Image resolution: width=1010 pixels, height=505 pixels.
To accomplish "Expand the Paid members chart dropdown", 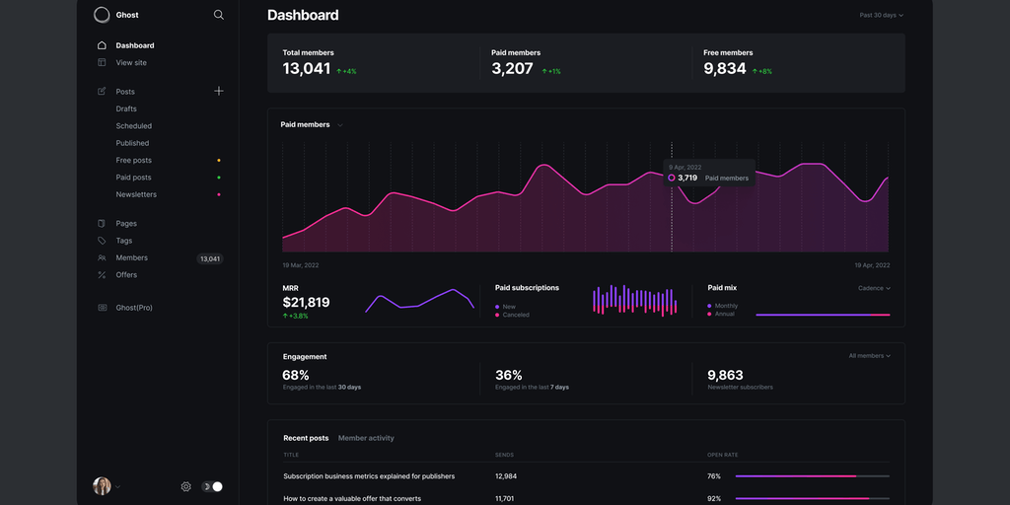I will [340, 125].
